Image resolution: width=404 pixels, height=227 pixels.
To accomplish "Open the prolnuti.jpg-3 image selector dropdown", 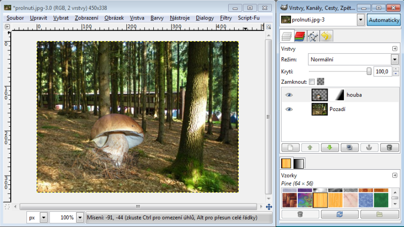I will 361,20.
